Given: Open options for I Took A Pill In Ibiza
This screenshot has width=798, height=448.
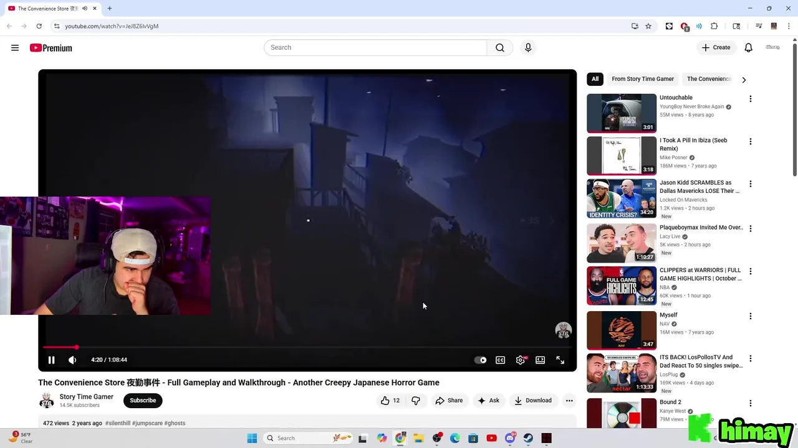Looking at the screenshot, I should [x=751, y=141].
